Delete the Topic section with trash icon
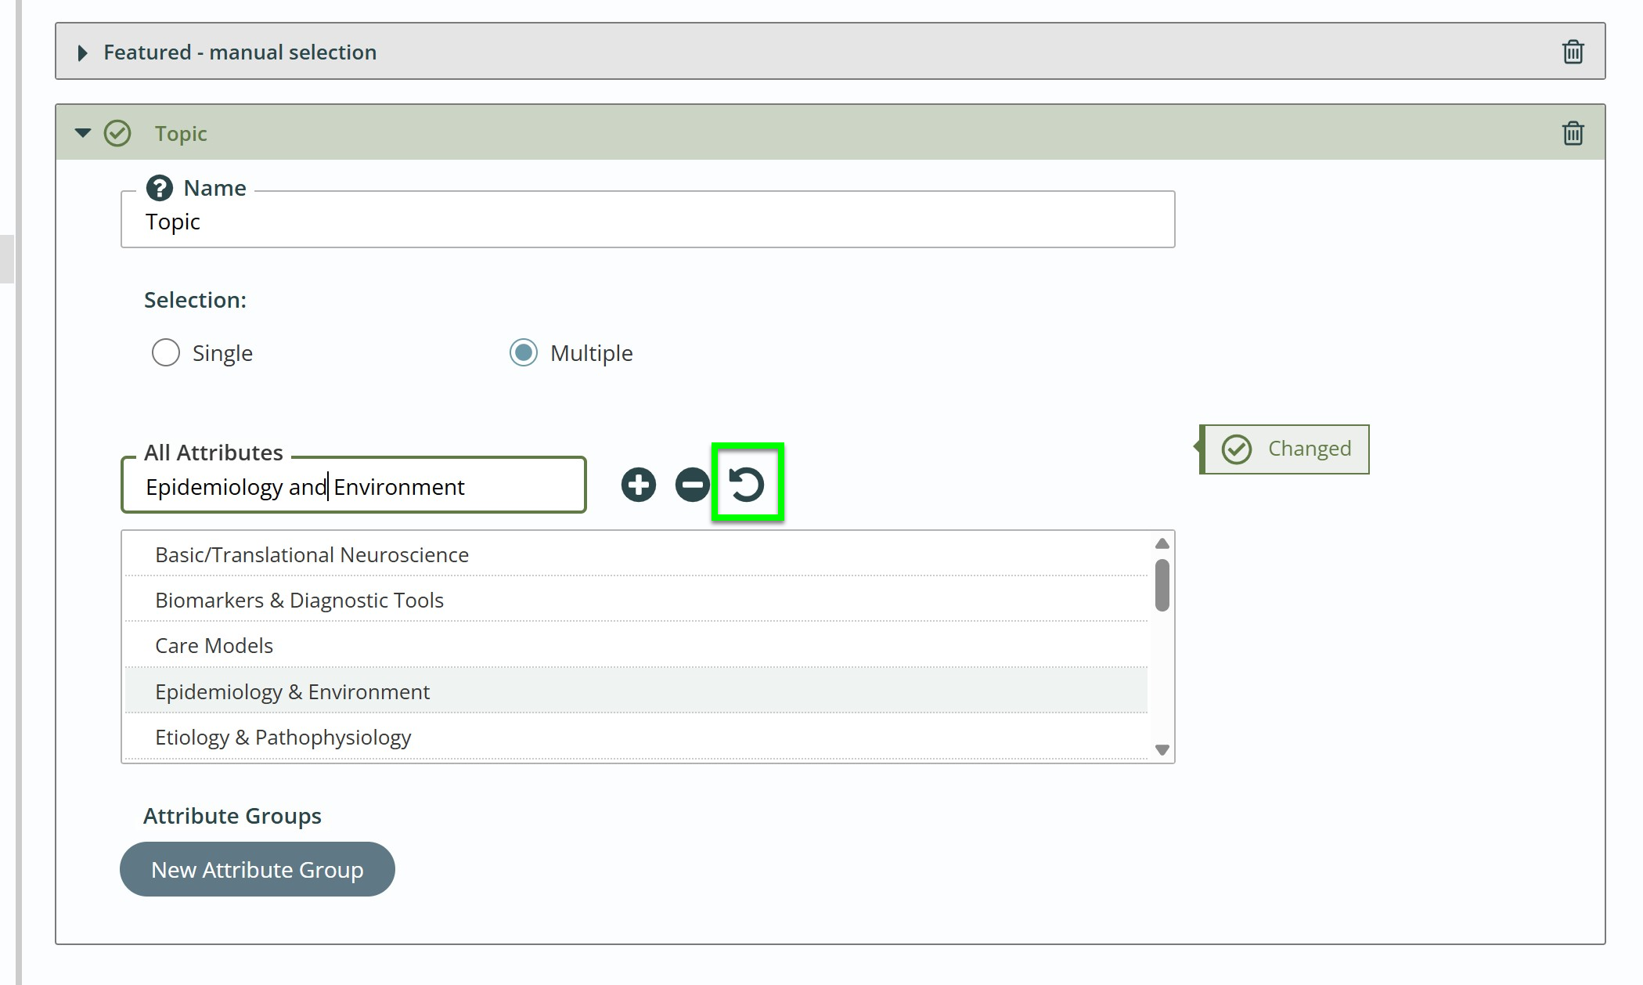Screen dimensions: 1643x985 coord(1573,133)
